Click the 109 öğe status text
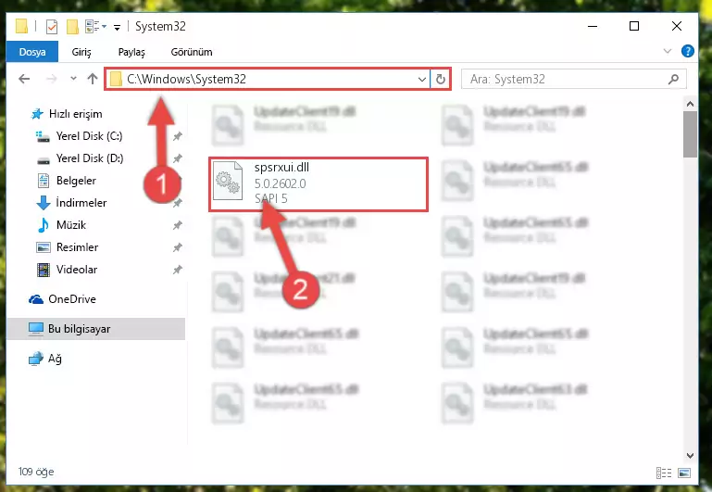This screenshot has width=712, height=492. coord(36,472)
